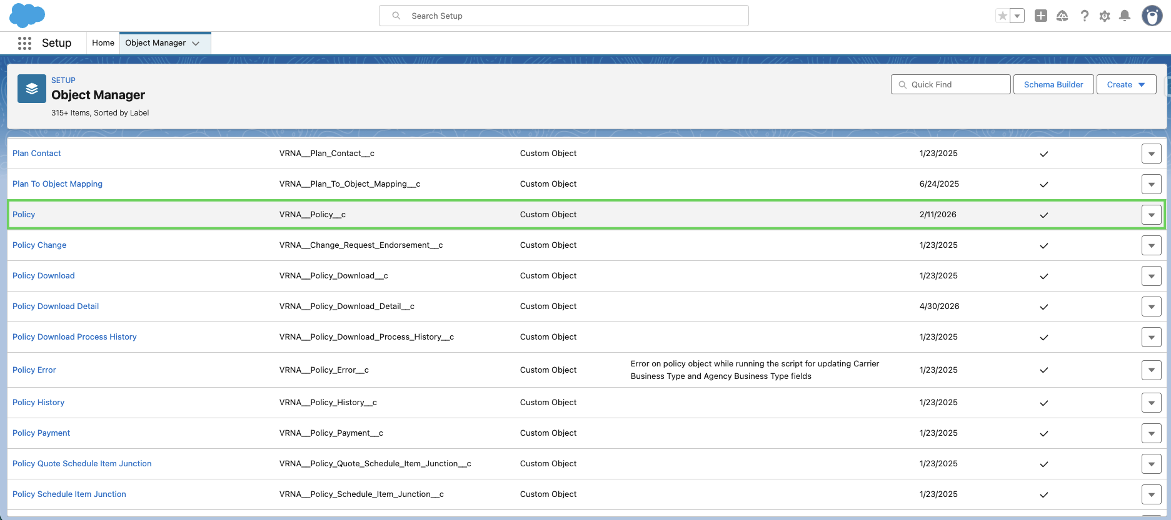Show row actions for Policy Change
This screenshot has width=1171, height=520.
(1152, 245)
